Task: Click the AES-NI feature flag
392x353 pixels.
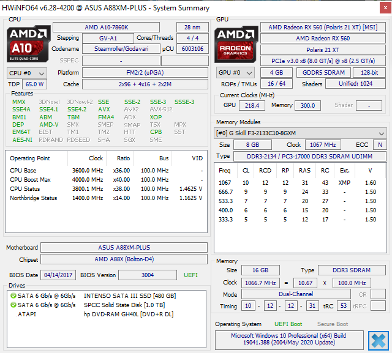Action: 22,140
